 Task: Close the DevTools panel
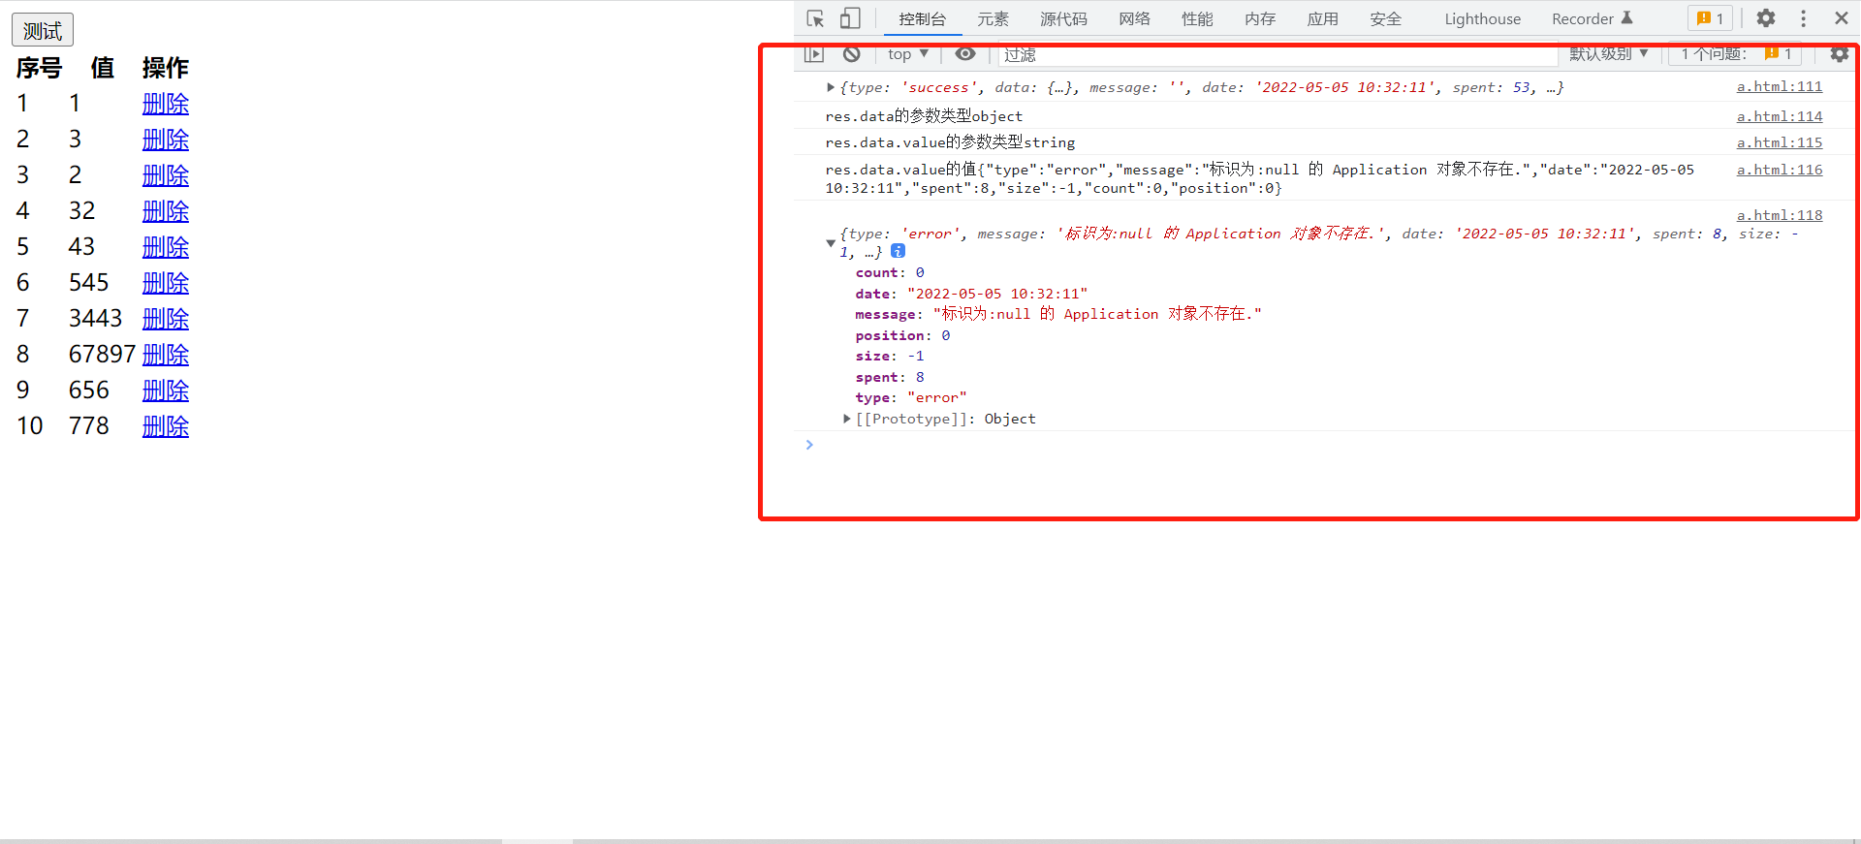1842,18
